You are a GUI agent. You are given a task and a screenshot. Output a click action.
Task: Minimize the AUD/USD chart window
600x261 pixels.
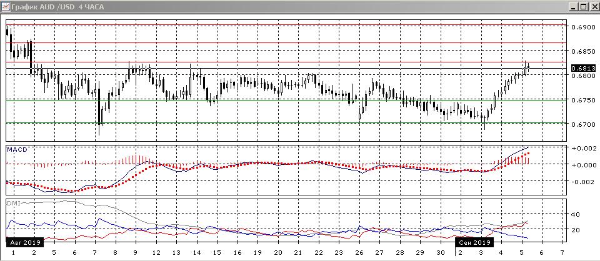coord(573,7)
